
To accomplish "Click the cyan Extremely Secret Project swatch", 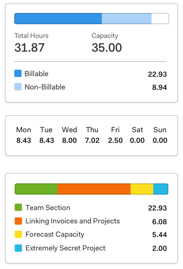I will [18, 248].
